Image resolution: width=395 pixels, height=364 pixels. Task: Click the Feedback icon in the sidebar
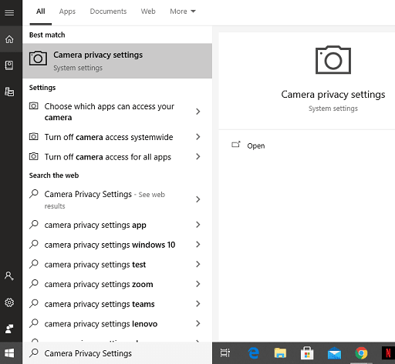pyautogui.click(x=9, y=329)
